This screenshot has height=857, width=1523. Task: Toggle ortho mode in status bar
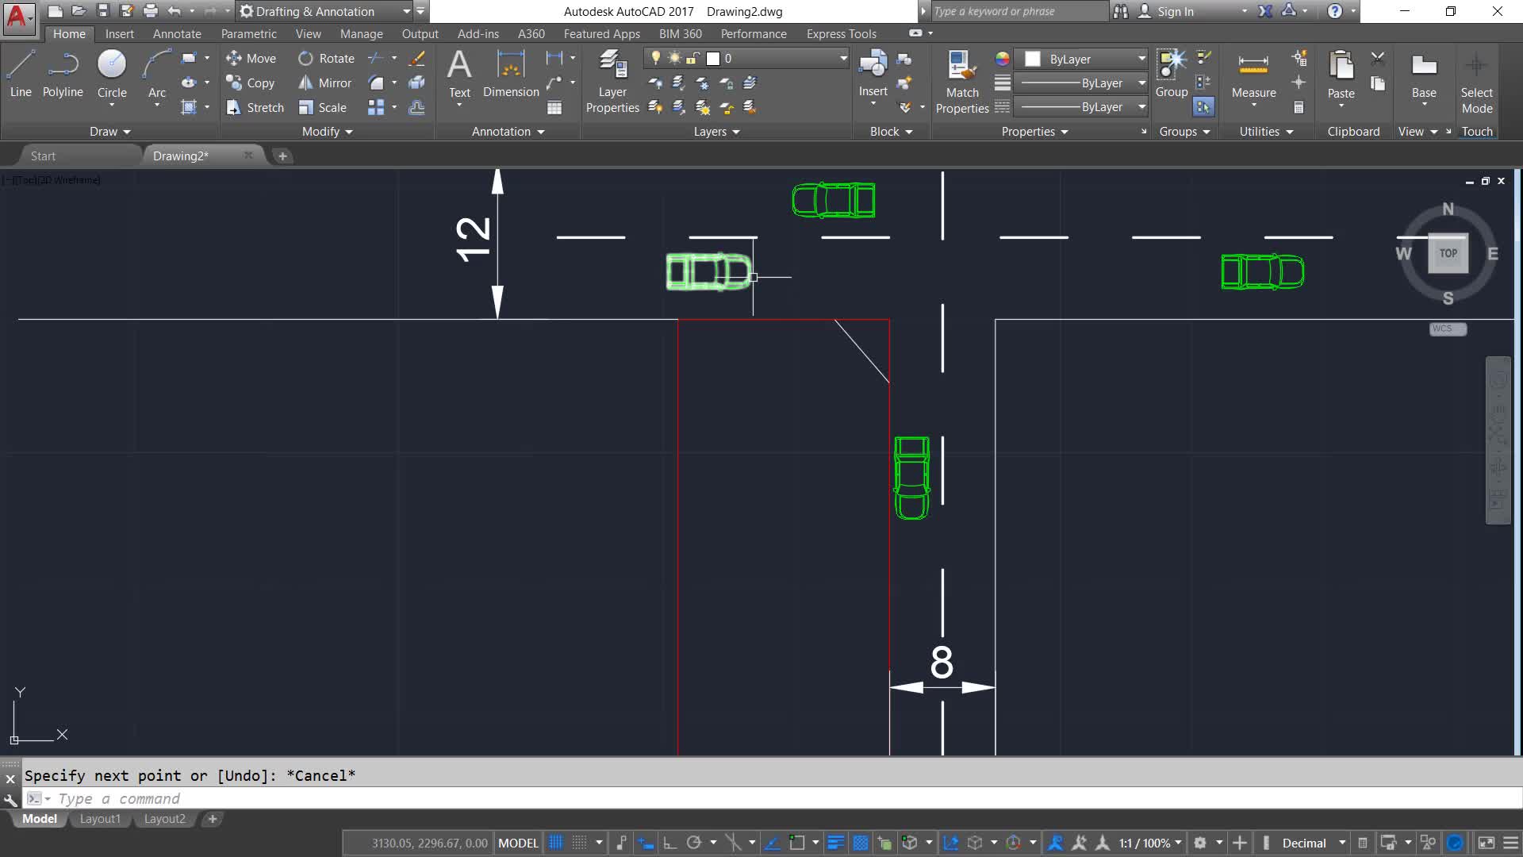point(669,843)
